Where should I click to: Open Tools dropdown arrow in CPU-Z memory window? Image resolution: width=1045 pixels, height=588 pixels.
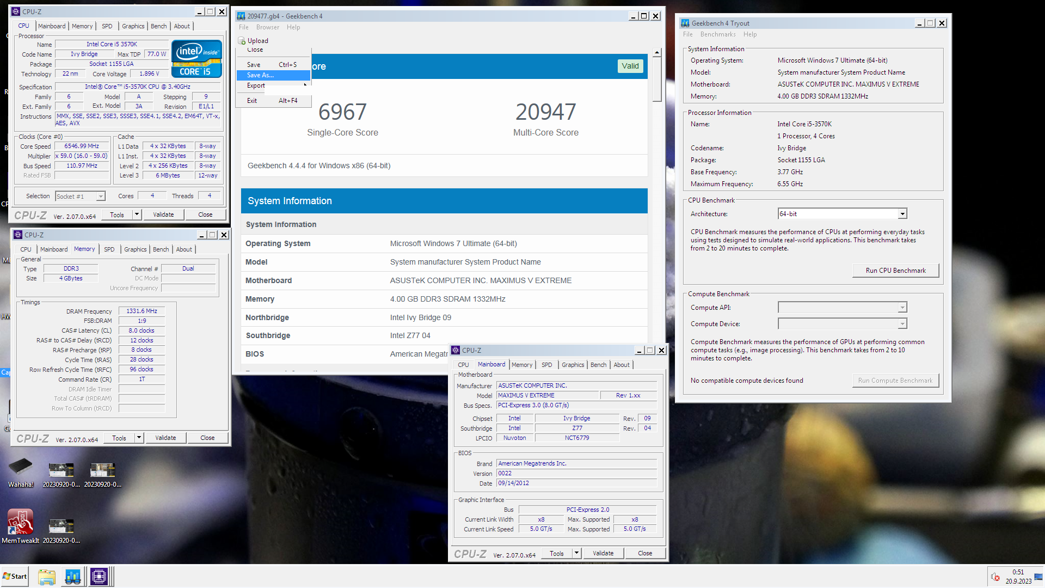139,438
